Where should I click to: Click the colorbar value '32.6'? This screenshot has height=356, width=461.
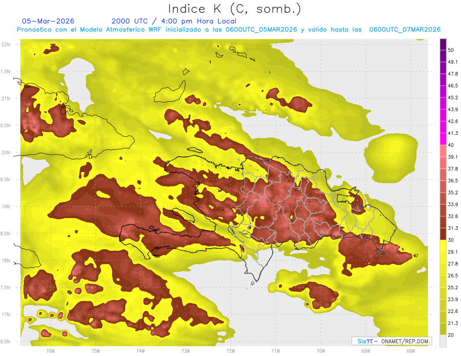coord(453,216)
